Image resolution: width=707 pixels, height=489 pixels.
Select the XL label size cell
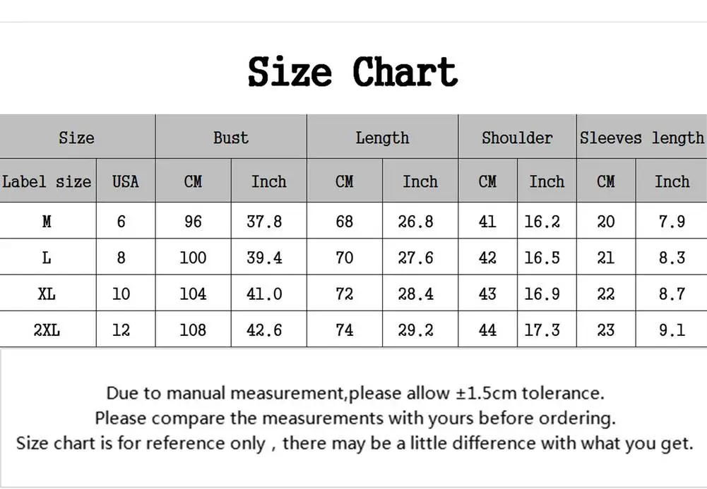point(47,294)
